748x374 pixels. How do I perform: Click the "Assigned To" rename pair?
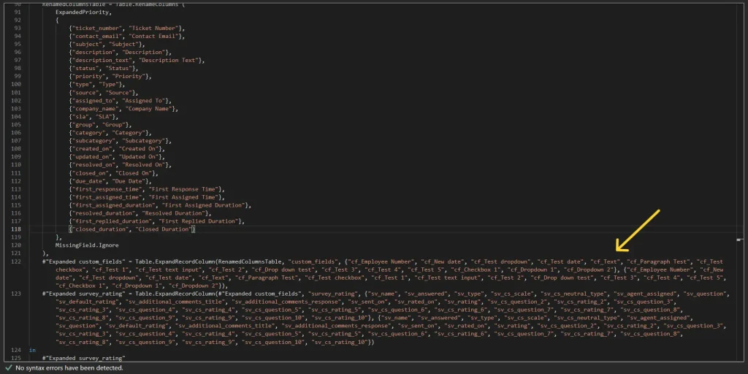(x=121, y=101)
